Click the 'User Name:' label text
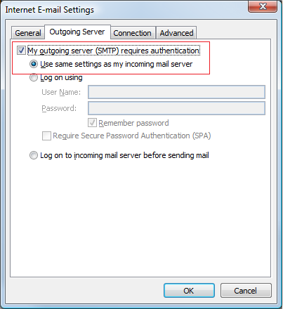 click(61, 92)
